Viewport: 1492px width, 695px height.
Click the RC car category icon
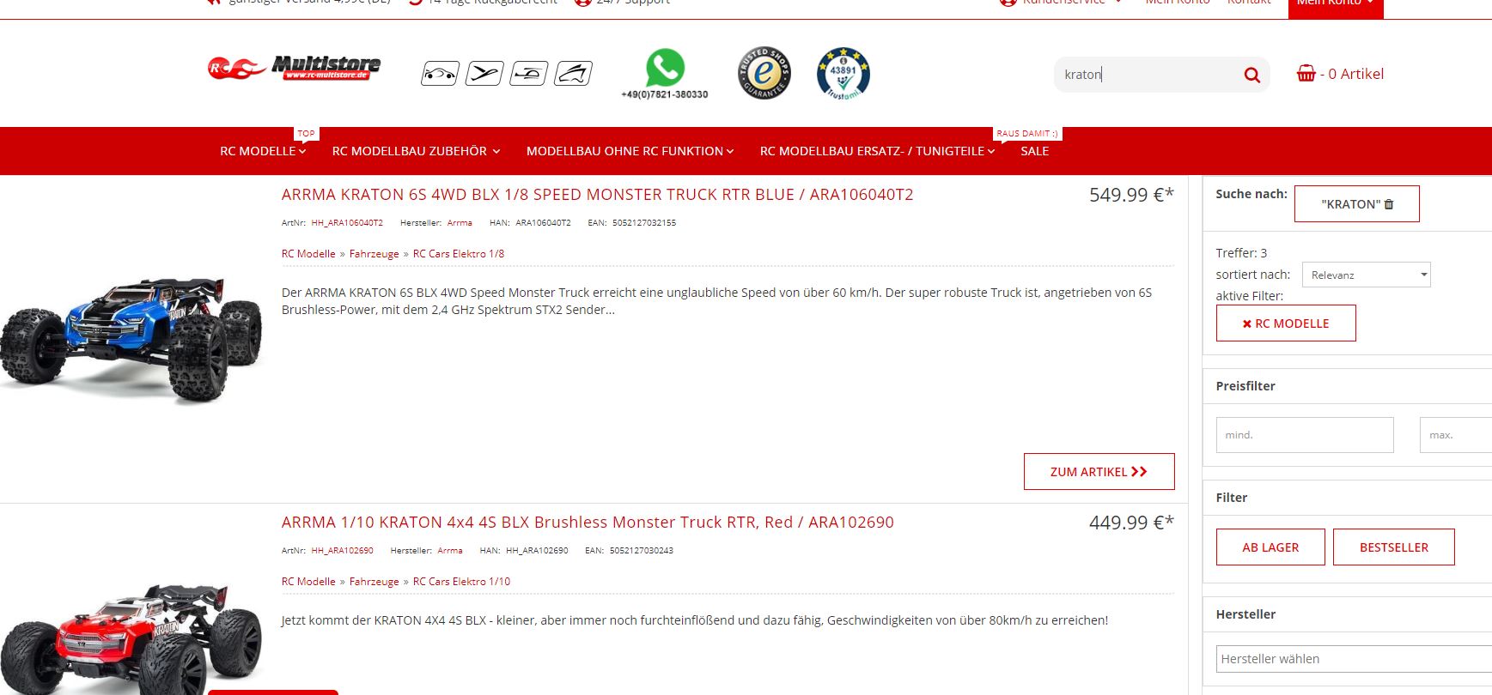click(440, 74)
